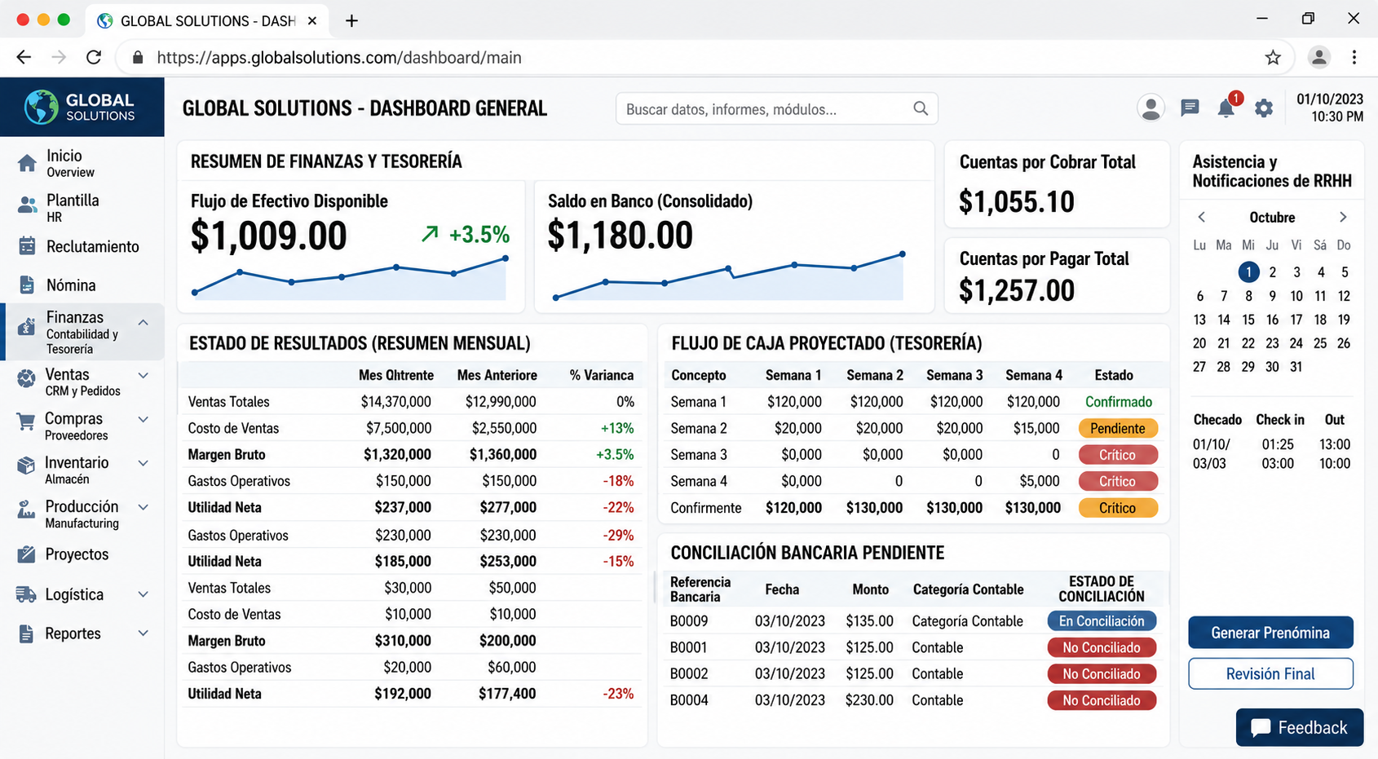Click the Logística truck icon
Image resolution: width=1378 pixels, height=759 pixels.
coord(26,595)
